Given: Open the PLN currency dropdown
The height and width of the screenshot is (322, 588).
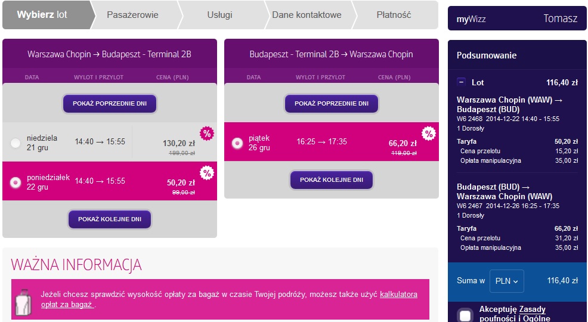Looking at the screenshot, I should [x=507, y=281].
